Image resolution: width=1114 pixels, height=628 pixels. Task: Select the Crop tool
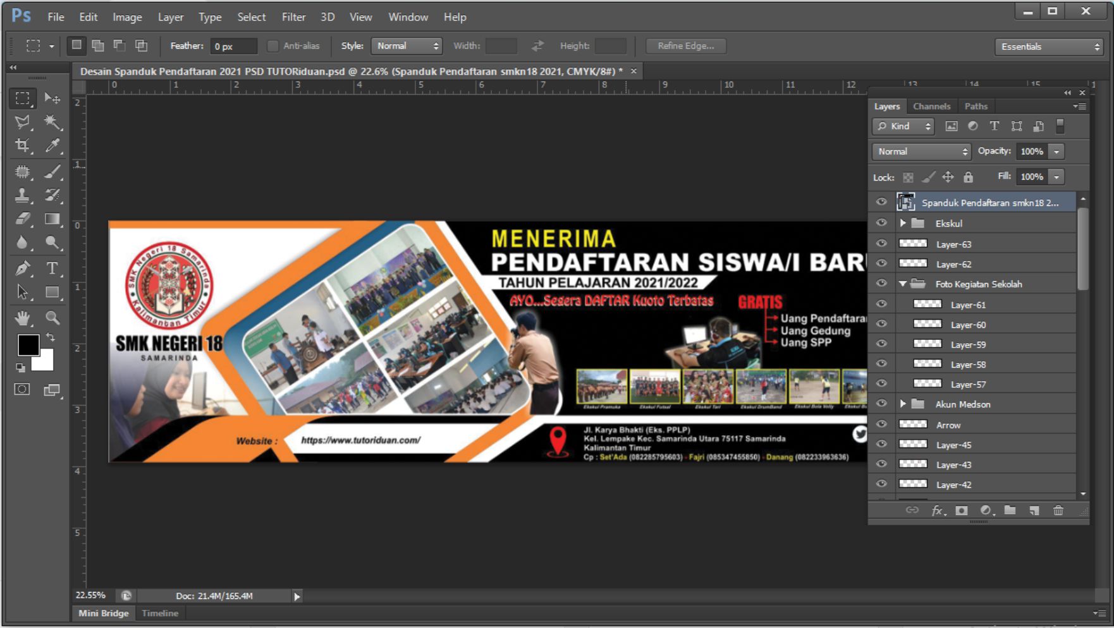point(21,147)
